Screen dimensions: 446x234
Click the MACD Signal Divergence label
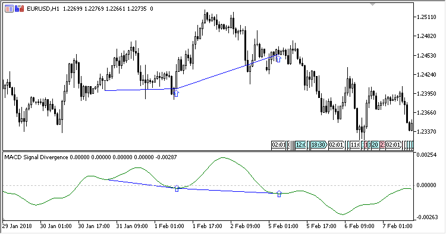(x=36, y=157)
